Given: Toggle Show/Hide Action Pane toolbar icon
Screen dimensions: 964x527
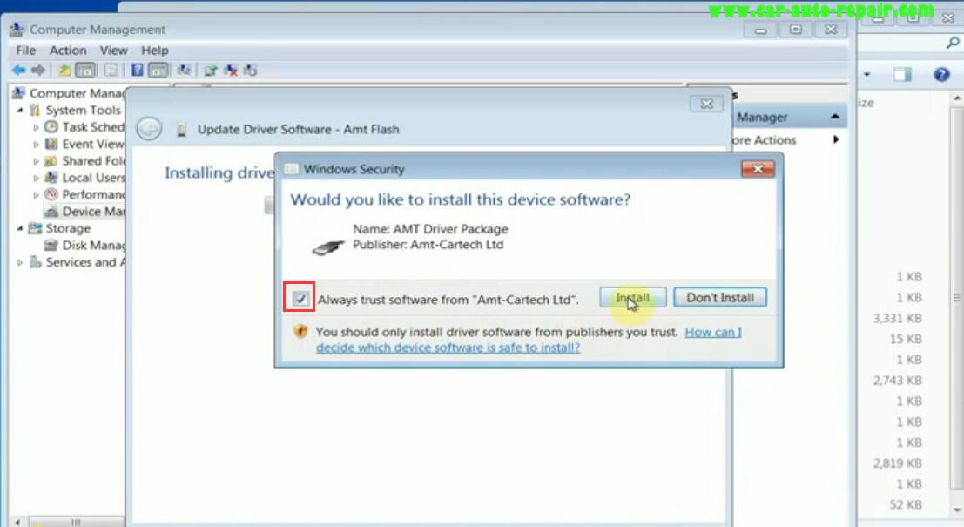Looking at the screenshot, I should [x=158, y=70].
